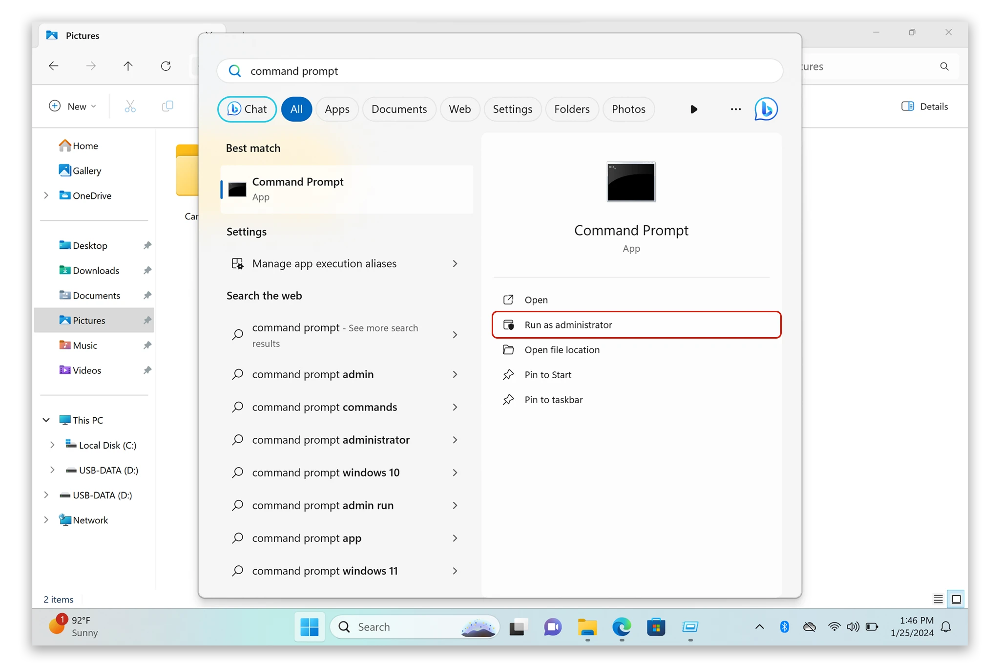
Task: Select the Downloads folder in sidebar
Action: (94, 270)
